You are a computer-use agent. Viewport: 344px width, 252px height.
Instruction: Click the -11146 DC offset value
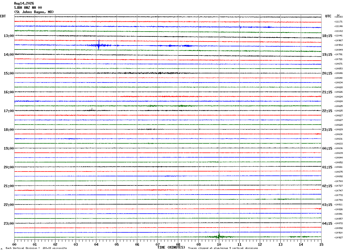click(338, 26)
